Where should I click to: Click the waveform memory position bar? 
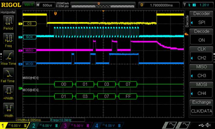click(103, 5)
